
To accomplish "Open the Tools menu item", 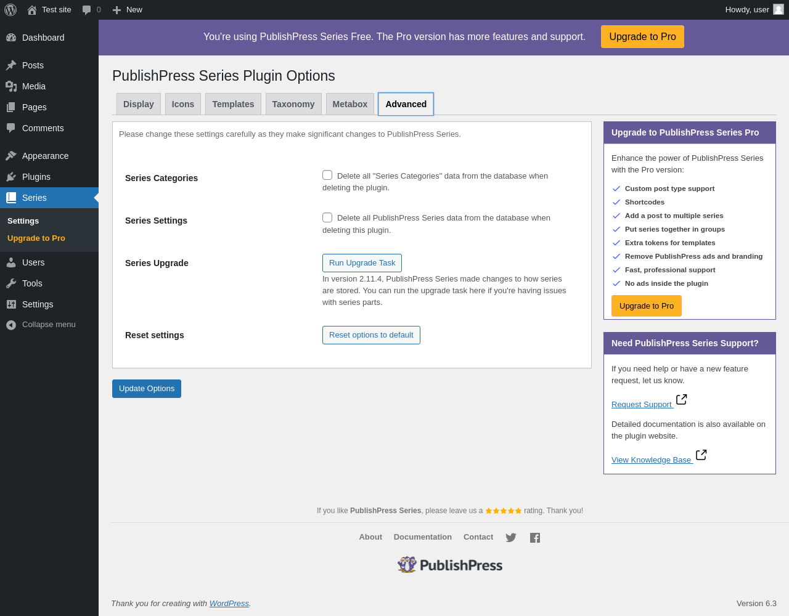I will coord(49,283).
